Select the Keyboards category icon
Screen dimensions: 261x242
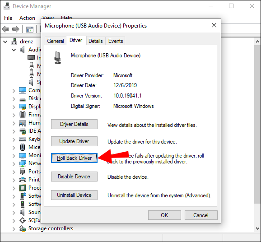[x=23, y=139]
